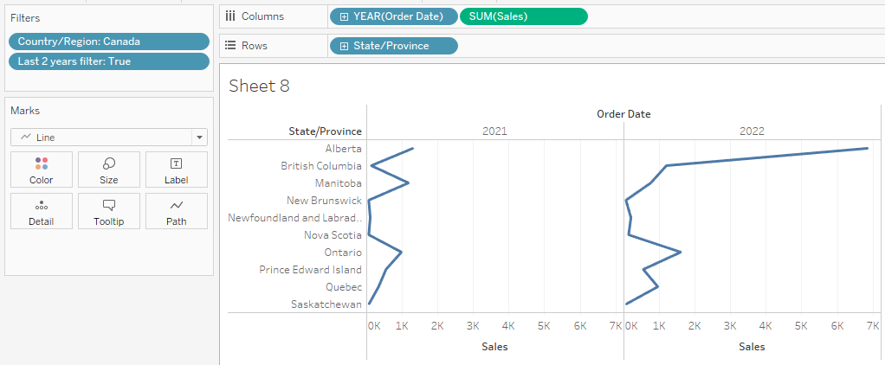Click the Color marks card icon
This screenshot has height=365, width=885.
pyautogui.click(x=42, y=163)
